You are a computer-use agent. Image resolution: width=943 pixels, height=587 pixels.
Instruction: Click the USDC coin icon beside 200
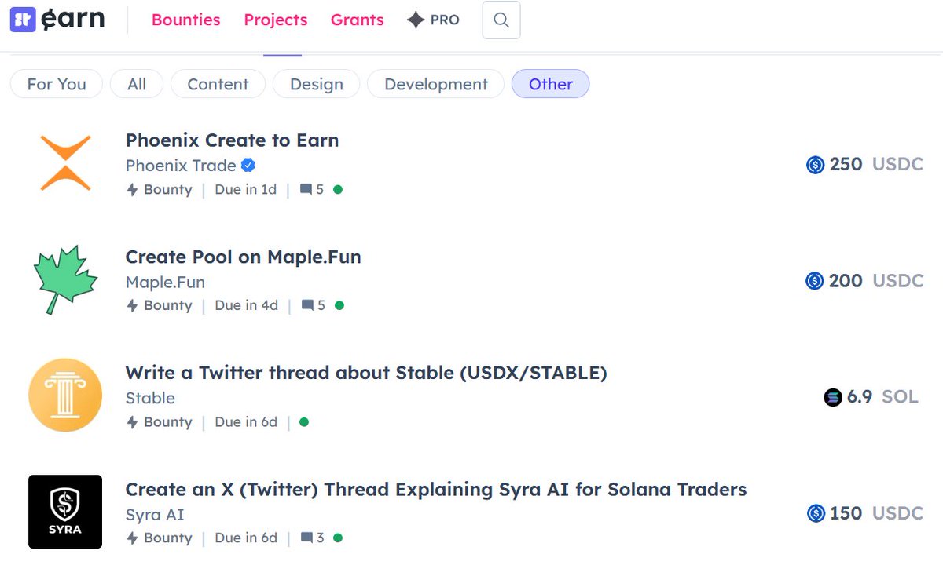815,281
